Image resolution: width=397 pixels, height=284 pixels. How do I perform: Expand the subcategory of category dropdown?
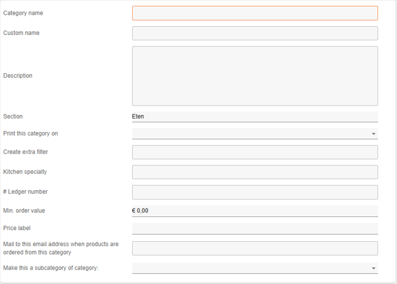pyautogui.click(x=255, y=268)
